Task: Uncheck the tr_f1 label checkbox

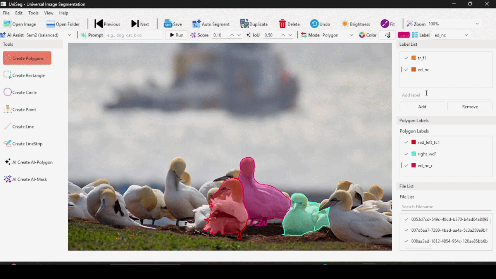Action: tap(406, 58)
